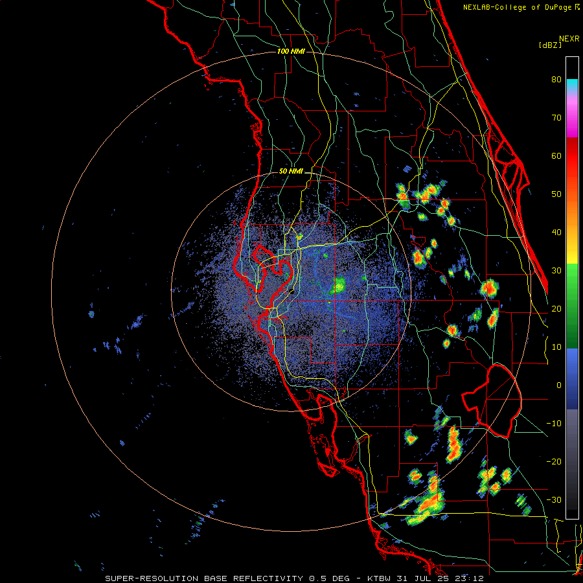
Task: Select the 0 value on the dBZ scale
Action: pos(559,385)
